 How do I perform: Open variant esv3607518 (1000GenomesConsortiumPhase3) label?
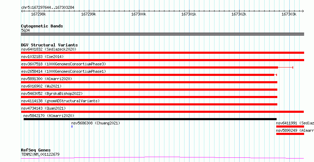pos(64,64)
